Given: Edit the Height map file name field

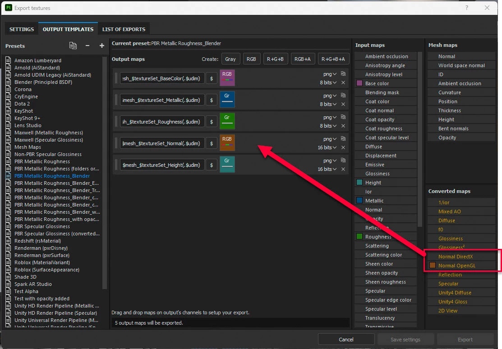Looking at the screenshot, I should [162, 165].
